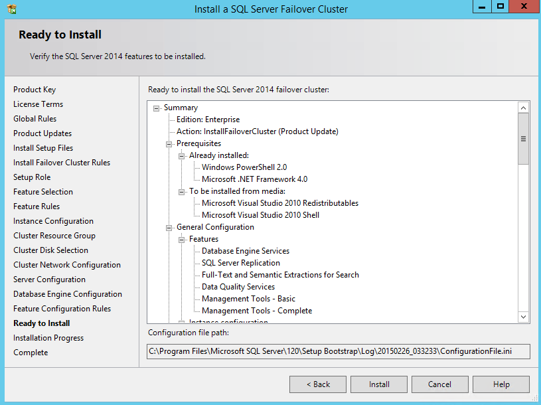Select the Install Setup Files step
The width and height of the screenshot is (541, 405).
pyautogui.click(x=43, y=148)
